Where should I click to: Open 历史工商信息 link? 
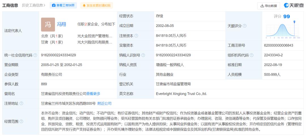[x=33, y=5]
